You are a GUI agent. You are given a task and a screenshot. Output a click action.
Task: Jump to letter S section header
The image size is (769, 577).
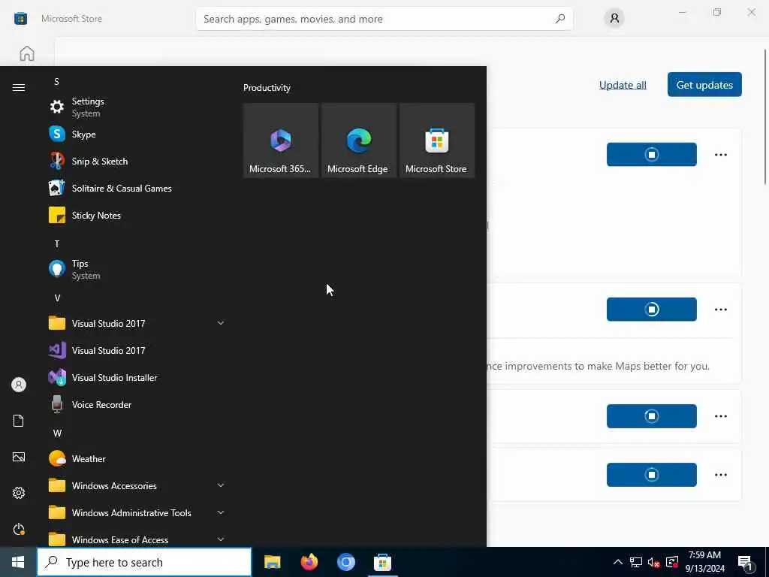point(57,81)
